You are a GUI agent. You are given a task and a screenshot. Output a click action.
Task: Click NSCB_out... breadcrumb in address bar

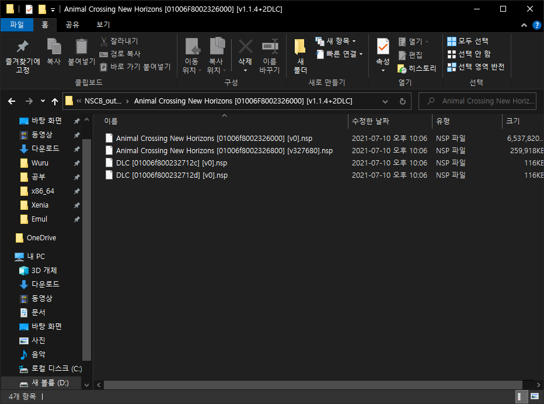(x=103, y=101)
